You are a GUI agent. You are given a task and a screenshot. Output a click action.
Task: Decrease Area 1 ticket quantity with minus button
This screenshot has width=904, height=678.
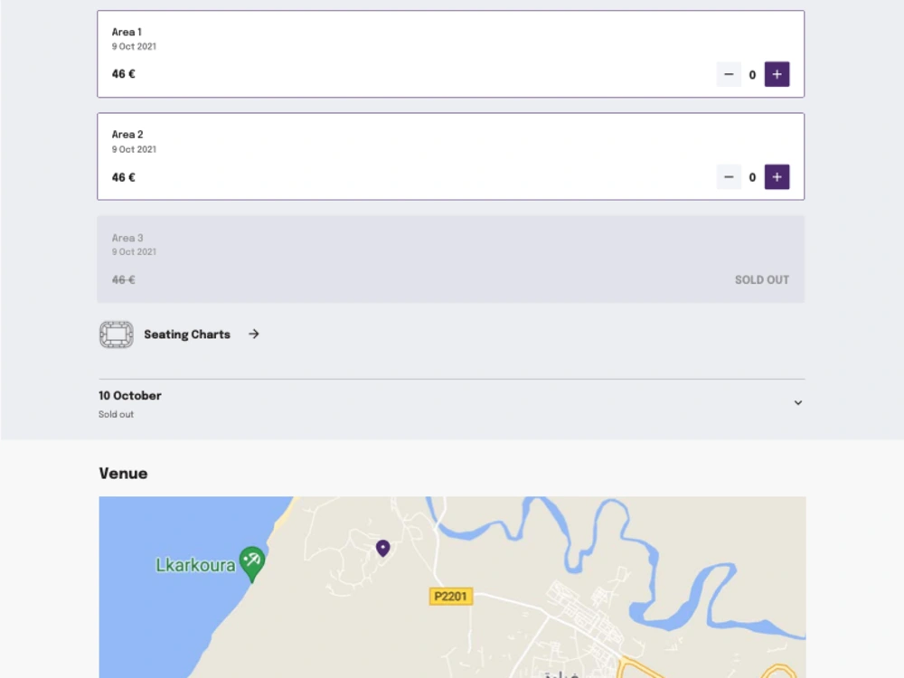click(x=729, y=74)
